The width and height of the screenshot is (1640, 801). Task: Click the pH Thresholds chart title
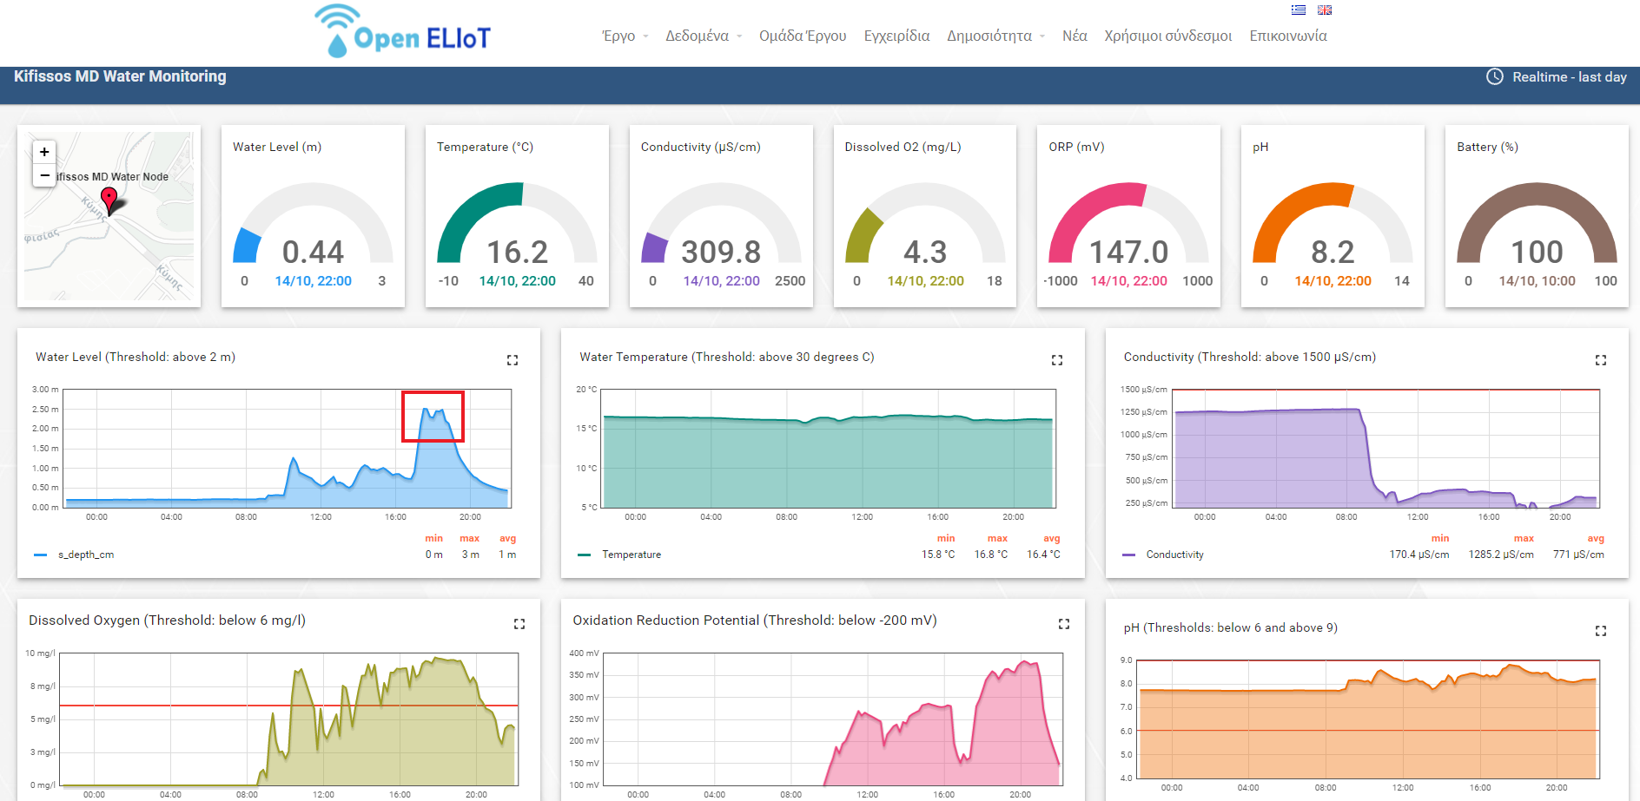coord(1230,627)
